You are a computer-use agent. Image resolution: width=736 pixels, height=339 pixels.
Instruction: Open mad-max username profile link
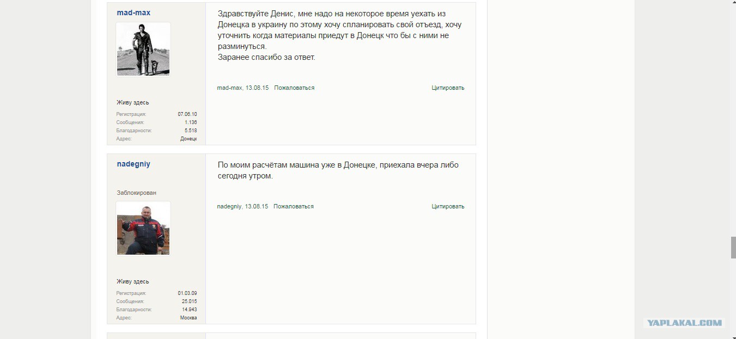coord(133,13)
